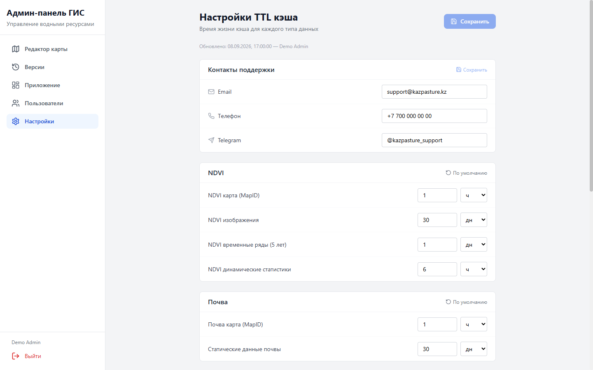Click the floppy disk icon in Контакты поддержки
The width and height of the screenshot is (593, 370).
tap(459, 69)
